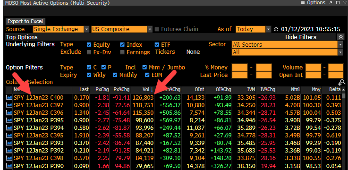
Task: Open the As of Today dropdown
Action: coord(254,29)
